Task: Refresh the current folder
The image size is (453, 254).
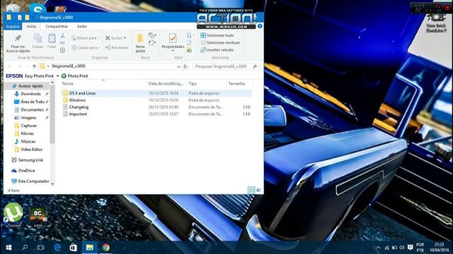Action: point(185,66)
